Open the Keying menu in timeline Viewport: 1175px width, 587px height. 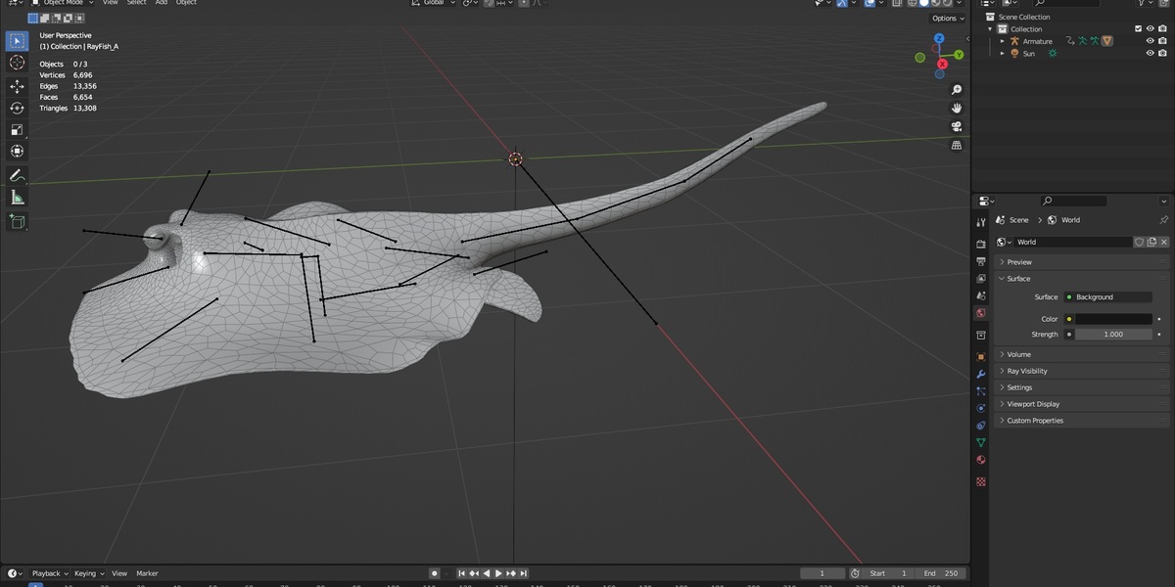pyautogui.click(x=88, y=573)
